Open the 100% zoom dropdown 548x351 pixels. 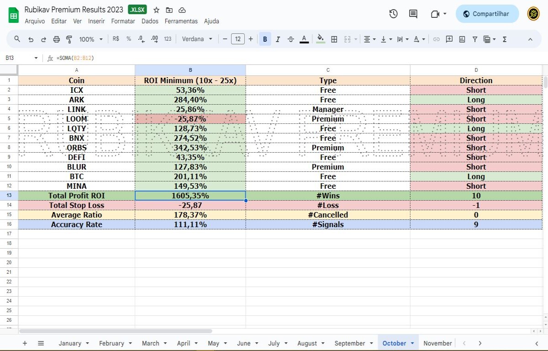pos(91,39)
